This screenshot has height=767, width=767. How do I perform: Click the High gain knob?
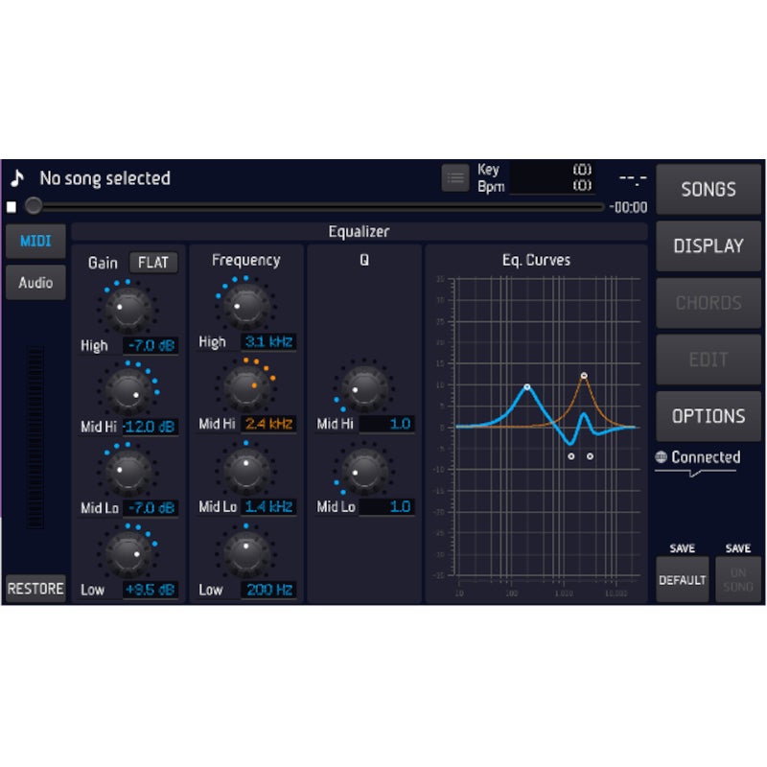tap(128, 310)
